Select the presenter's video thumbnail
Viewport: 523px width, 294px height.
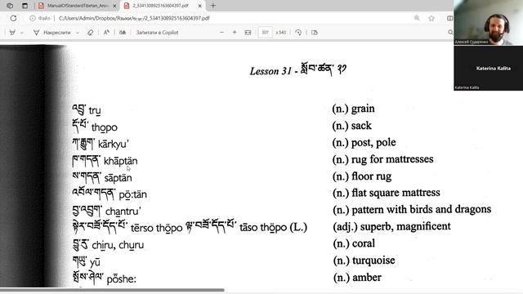coord(489,23)
